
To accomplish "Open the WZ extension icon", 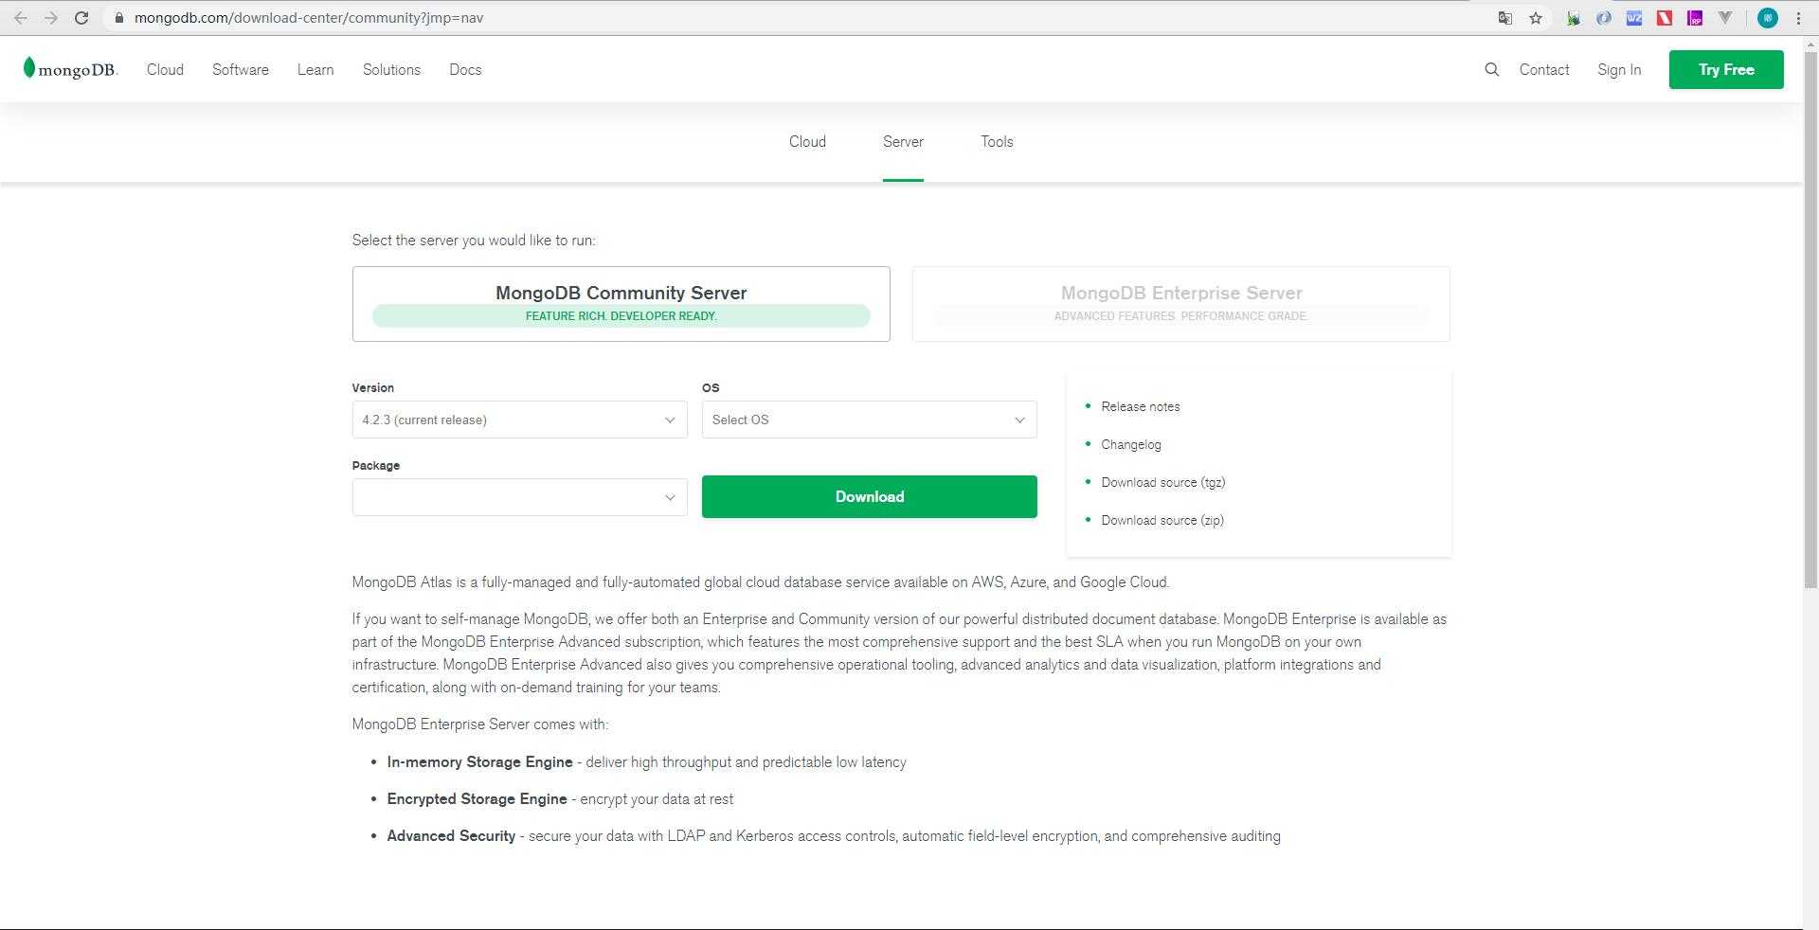I will (1634, 18).
